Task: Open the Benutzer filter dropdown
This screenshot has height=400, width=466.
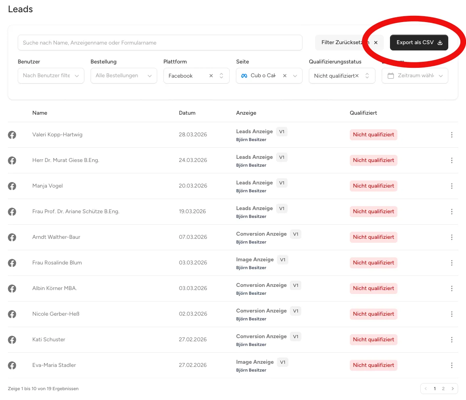Action: [x=51, y=76]
